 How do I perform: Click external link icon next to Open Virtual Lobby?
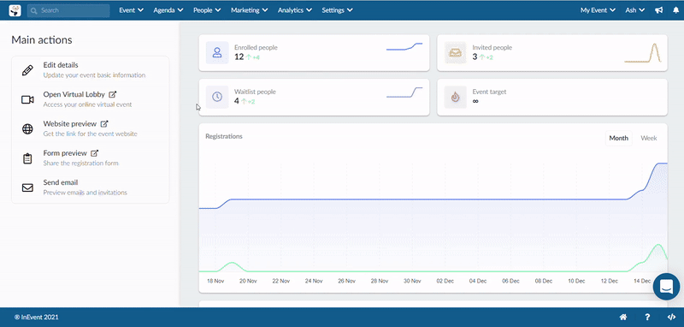coord(113,94)
